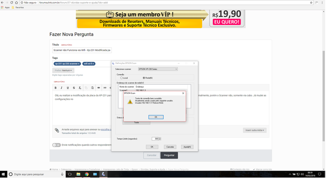The height and width of the screenshot is (183, 326).
Task: Click the microphone icon in Windows search
Action: [62, 174]
